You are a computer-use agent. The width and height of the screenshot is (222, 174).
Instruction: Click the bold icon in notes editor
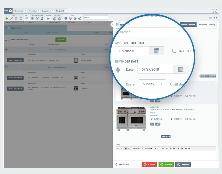tap(155, 148)
